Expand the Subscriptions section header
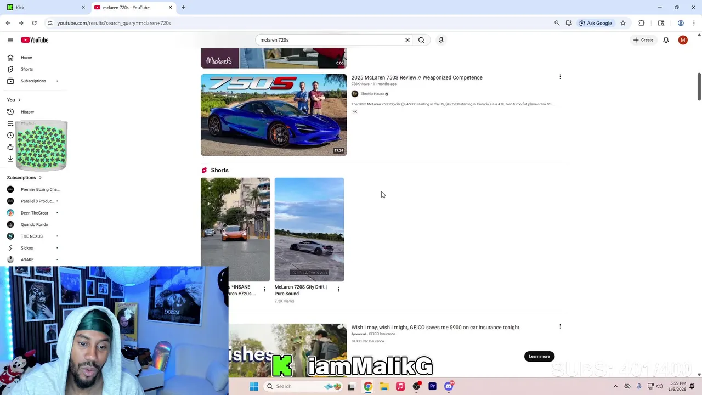Screen dimensions: 702x395 (24, 178)
